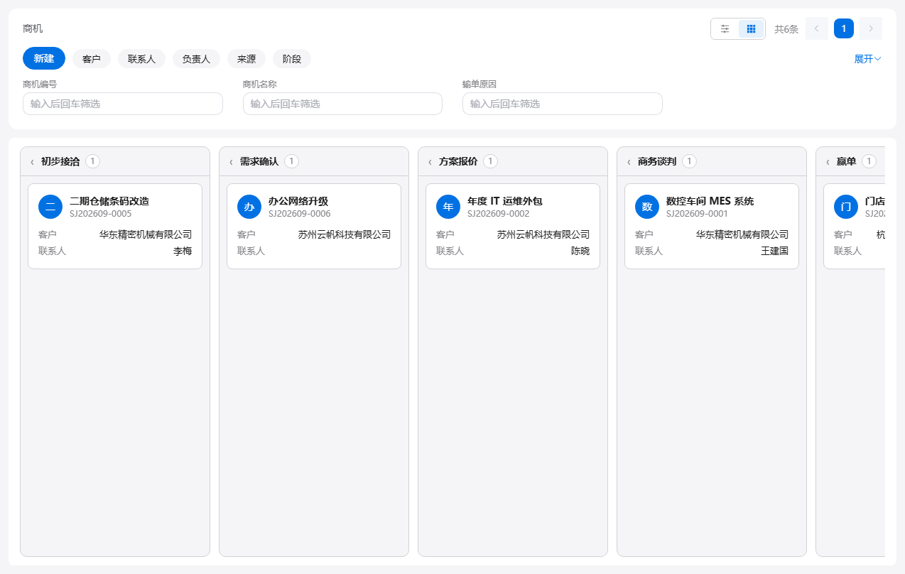Focus the 输单原因 filter input
Image resolution: width=905 pixels, height=574 pixels.
click(x=563, y=104)
